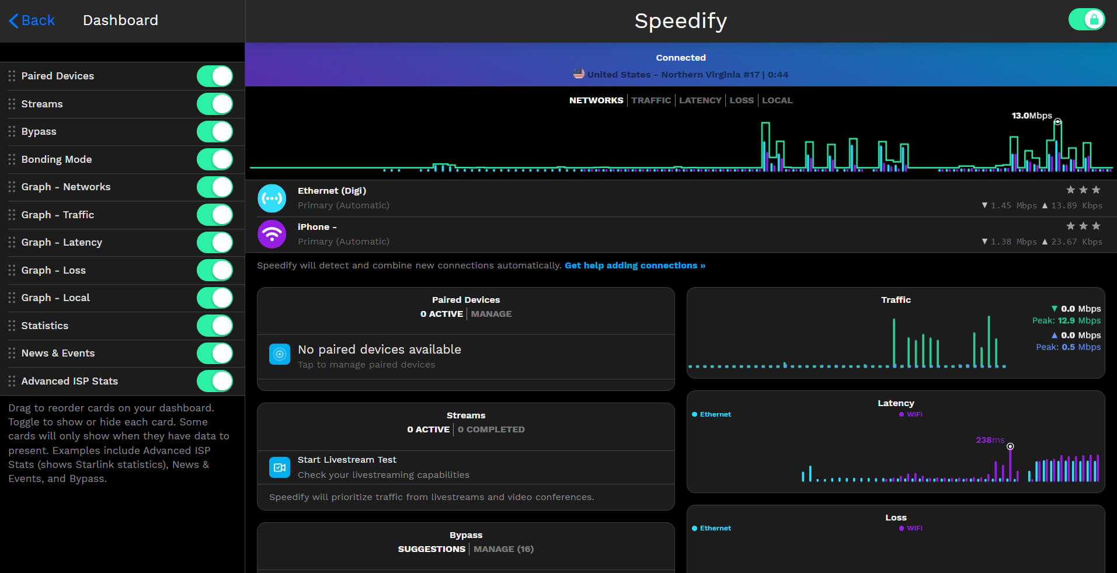This screenshot has width=1117, height=573.
Task: Click the paired devices icon
Action: 279,354
